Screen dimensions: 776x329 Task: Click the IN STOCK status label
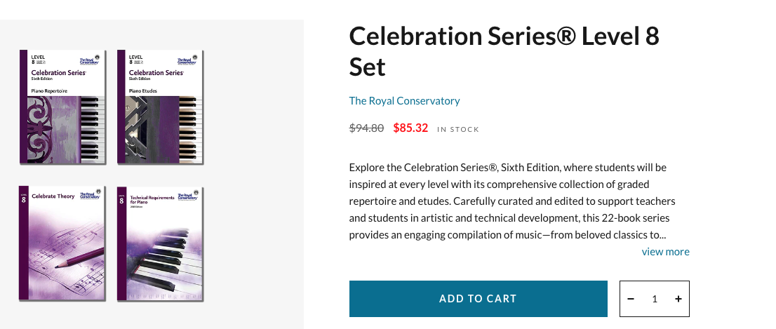[x=457, y=130]
